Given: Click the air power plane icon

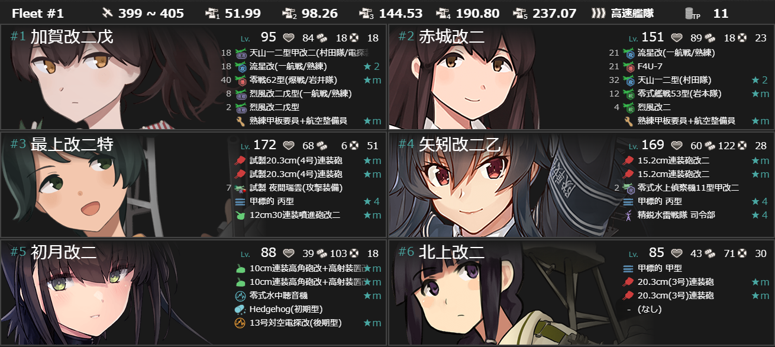Looking at the screenshot, I should click(108, 13).
